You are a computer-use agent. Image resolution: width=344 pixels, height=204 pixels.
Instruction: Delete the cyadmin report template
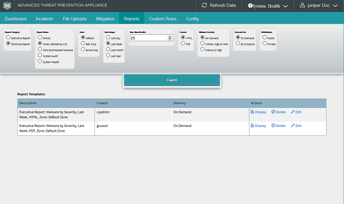[278, 112]
